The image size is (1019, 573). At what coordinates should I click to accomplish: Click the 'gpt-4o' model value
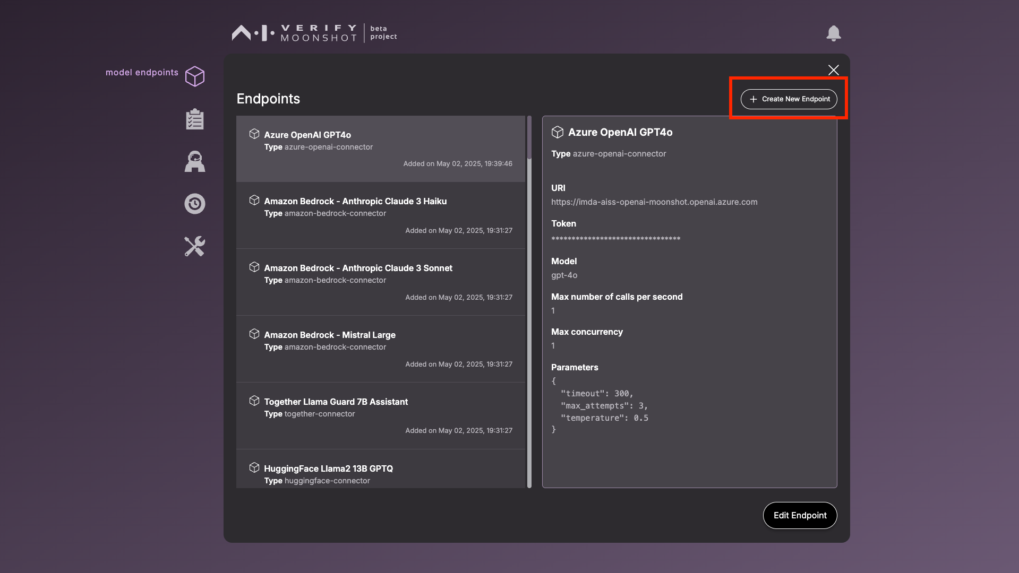(x=564, y=275)
